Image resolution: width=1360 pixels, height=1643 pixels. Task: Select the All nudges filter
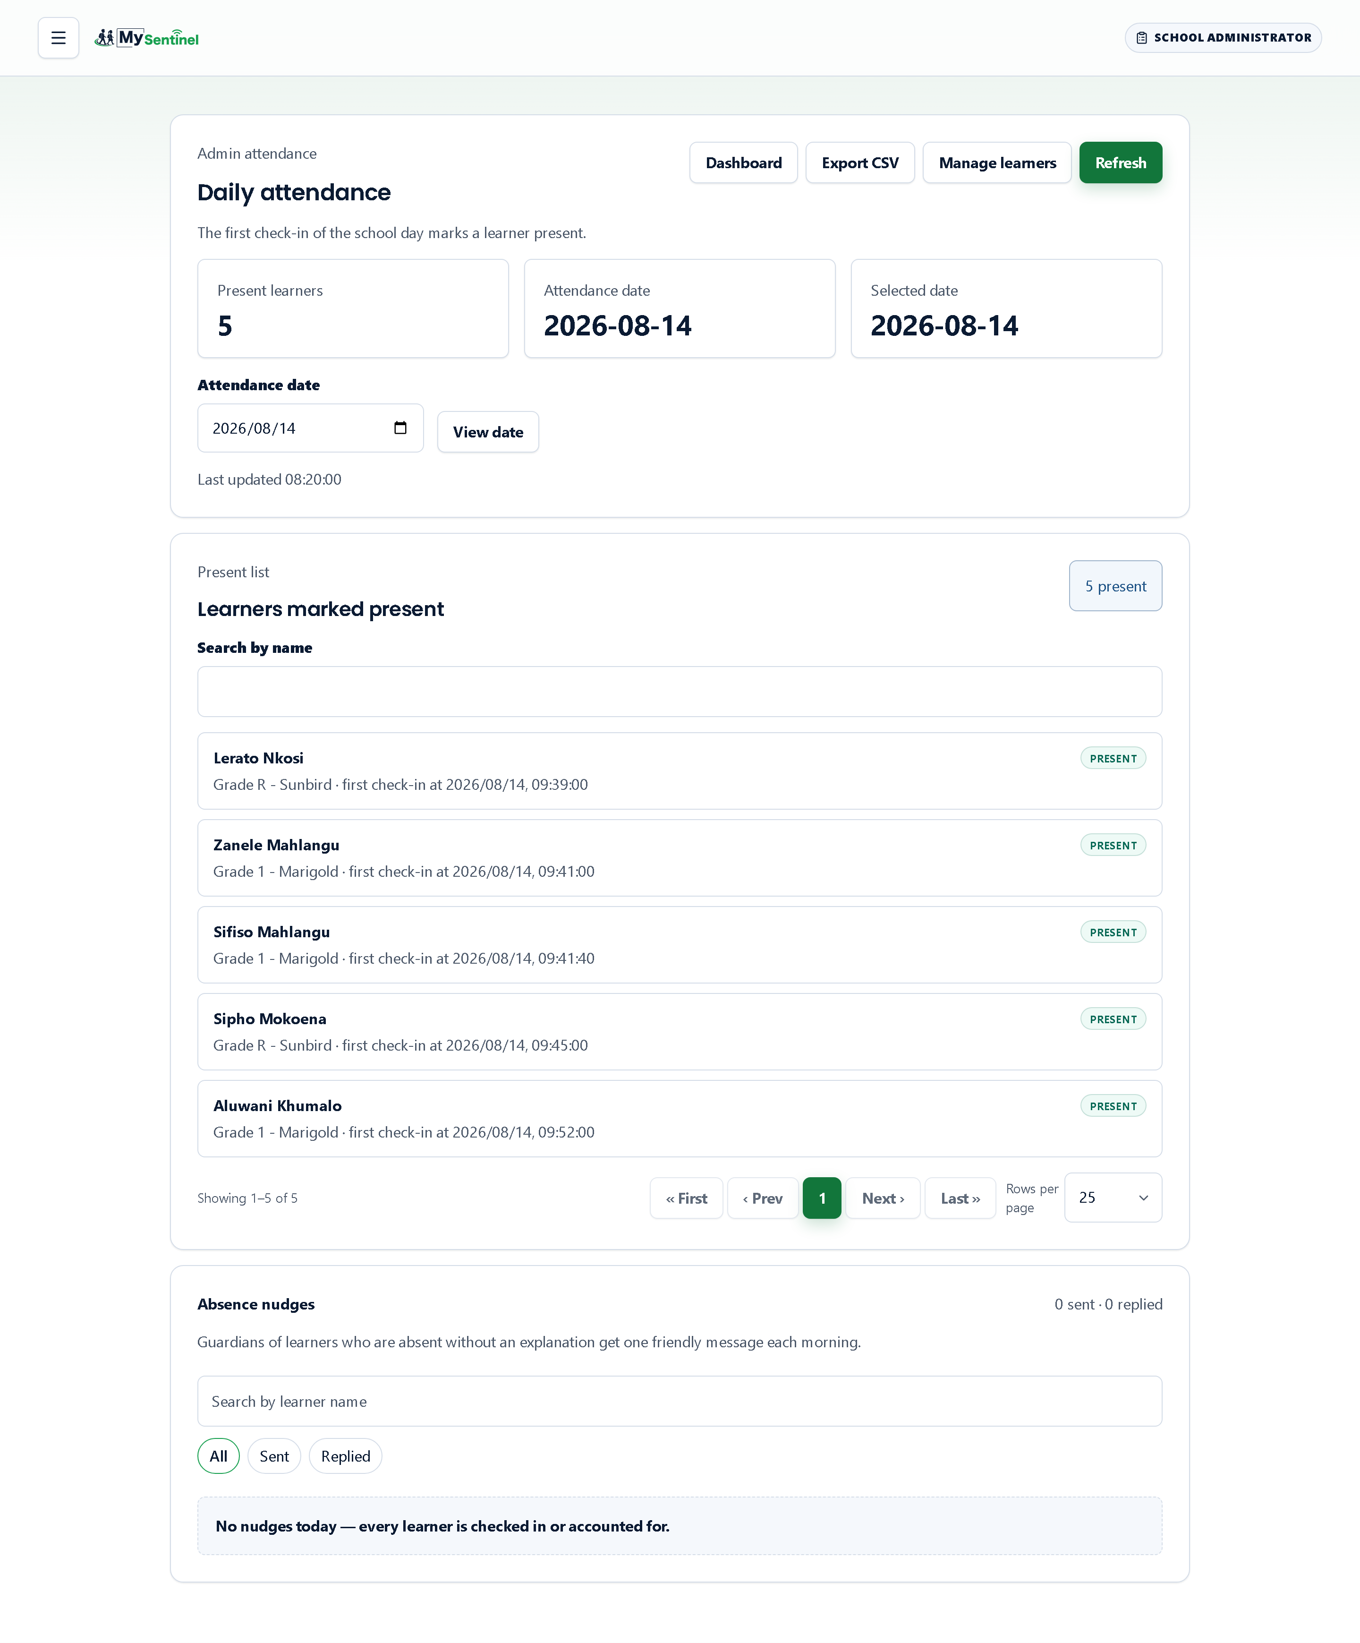point(218,1456)
